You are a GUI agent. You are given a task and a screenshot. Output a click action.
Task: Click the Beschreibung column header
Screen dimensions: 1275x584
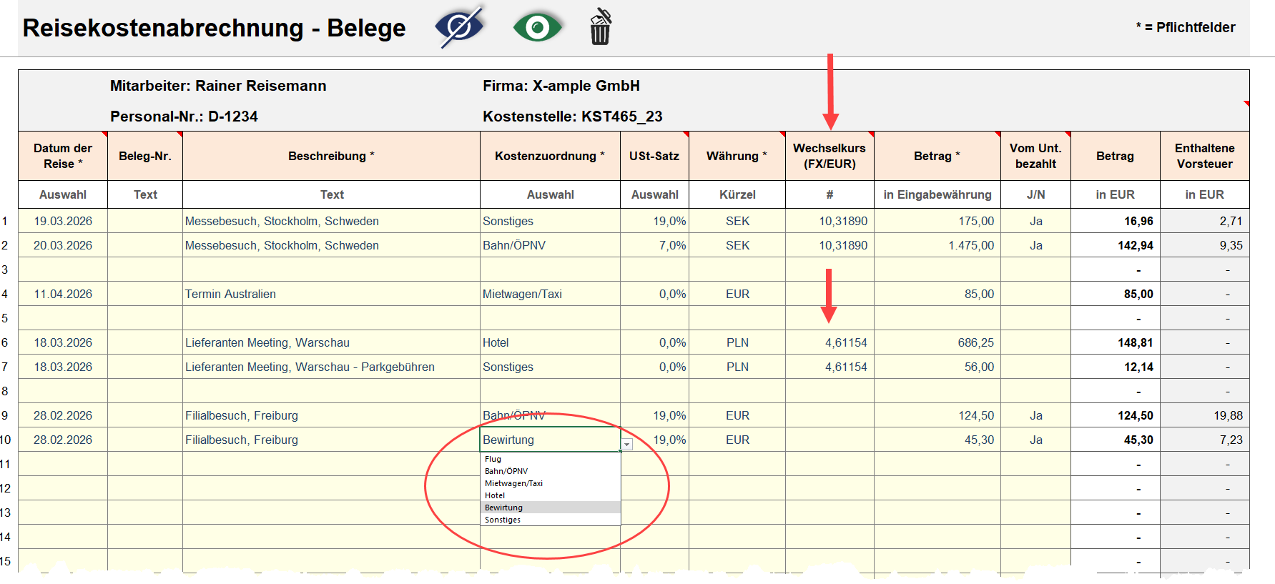331,156
